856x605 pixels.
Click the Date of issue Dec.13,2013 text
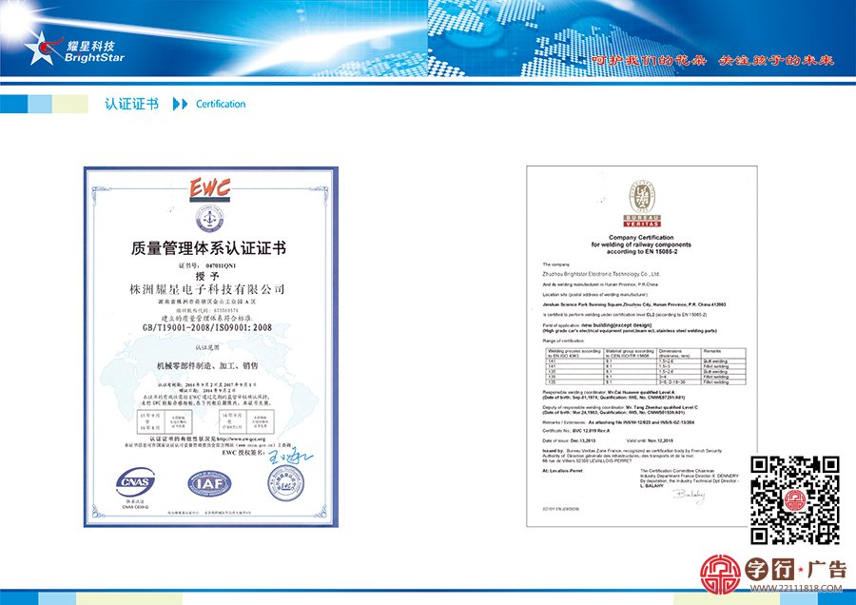click(x=569, y=440)
